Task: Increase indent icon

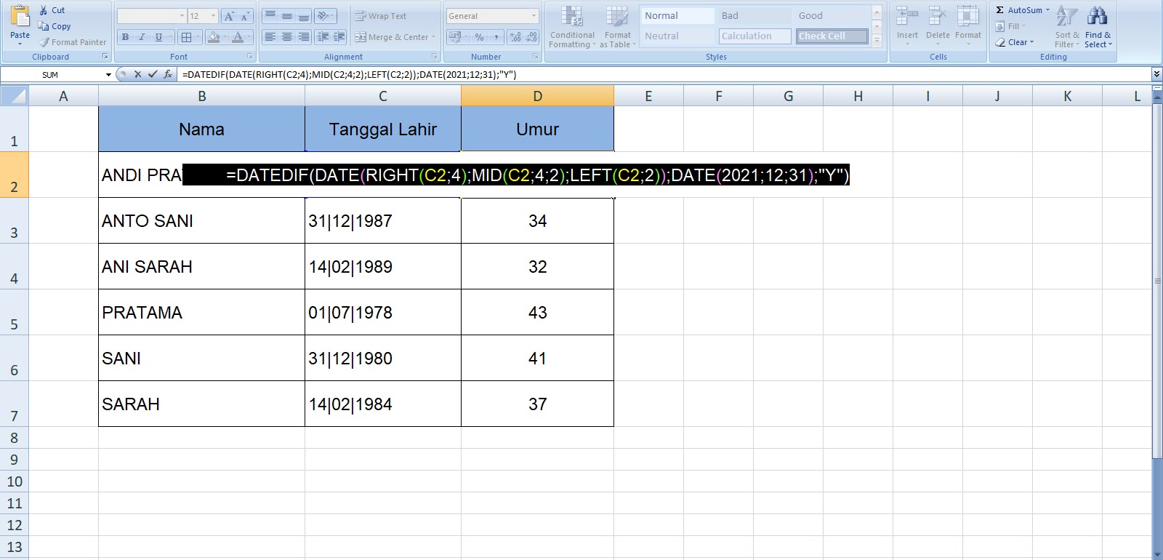Action: pos(339,37)
